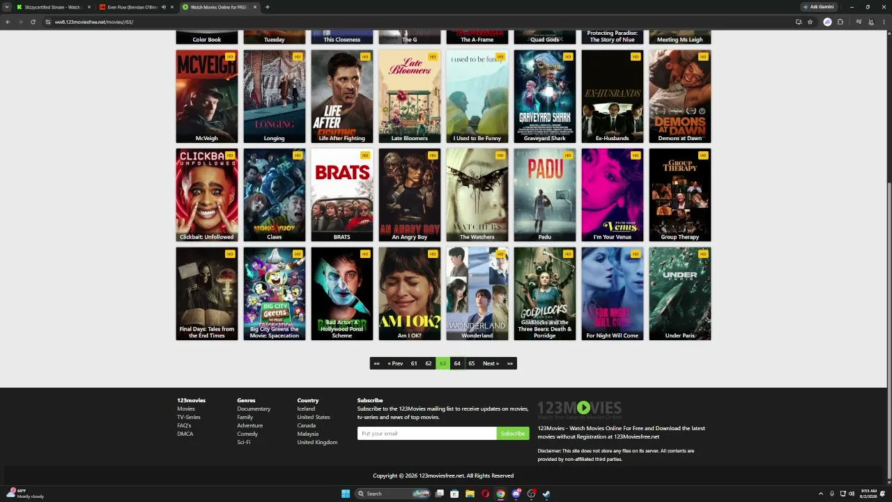Open the Am I OK? movie poster
This screenshot has height=502, width=892.
click(410, 294)
